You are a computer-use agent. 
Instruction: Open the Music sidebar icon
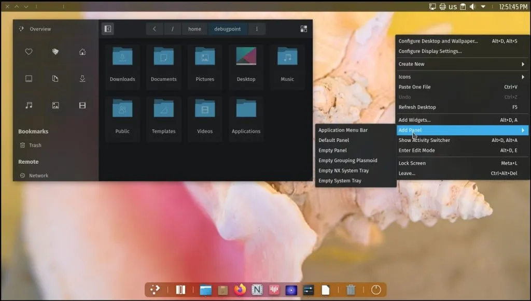coord(29,105)
